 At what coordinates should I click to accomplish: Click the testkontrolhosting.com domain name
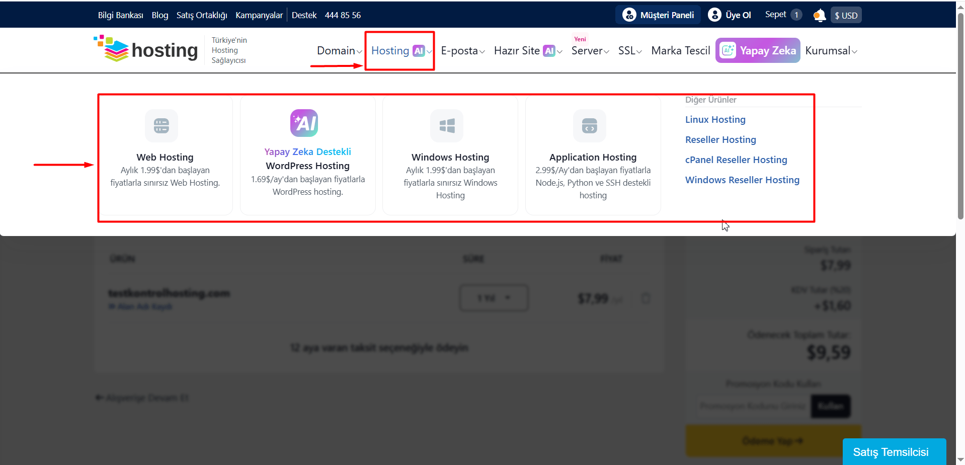click(x=169, y=293)
